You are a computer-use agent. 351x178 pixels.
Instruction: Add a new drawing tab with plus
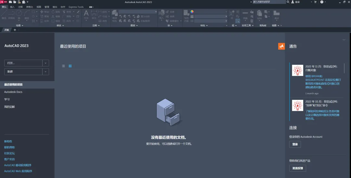[x=15, y=30]
